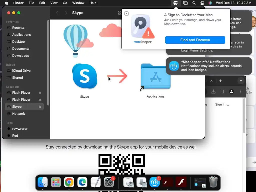Select Documents in Finder sidebar
This screenshot has width=256, height=192.
24,49
